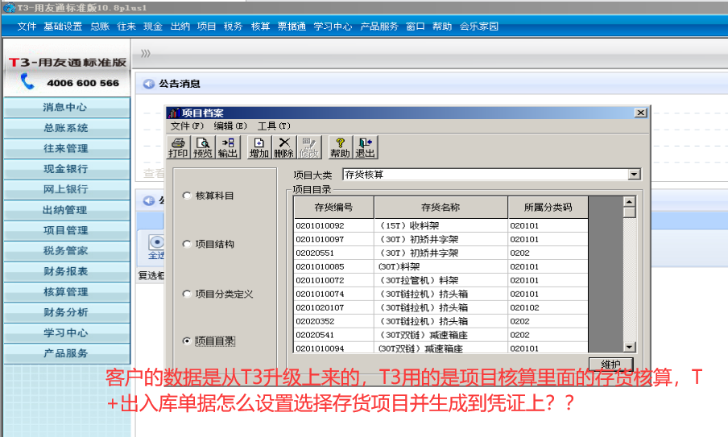
Task: Open 核算管理 in the sidebar
Action: [x=67, y=292]
